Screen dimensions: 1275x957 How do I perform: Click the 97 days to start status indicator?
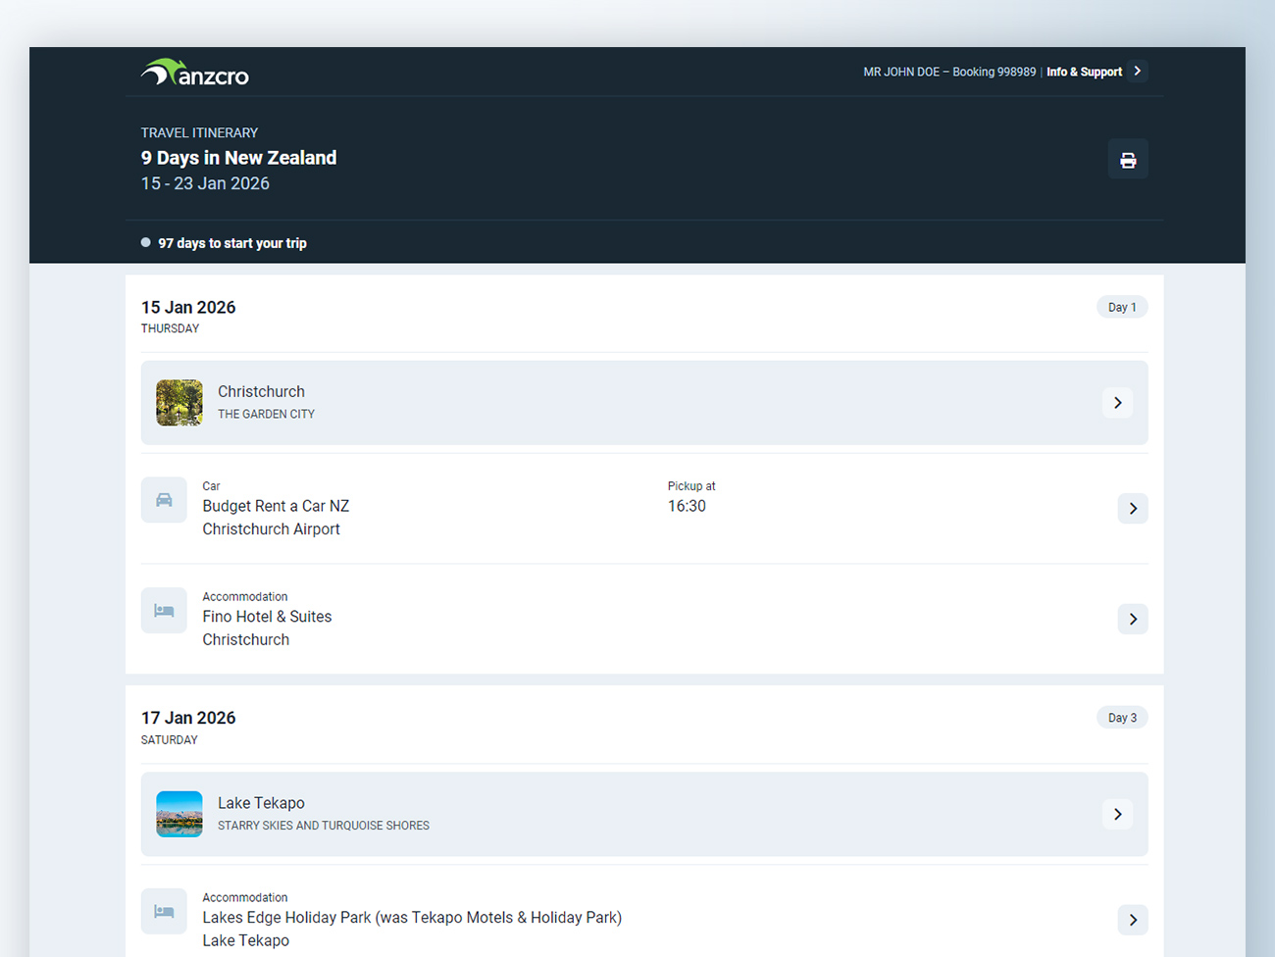pos(231,243)
